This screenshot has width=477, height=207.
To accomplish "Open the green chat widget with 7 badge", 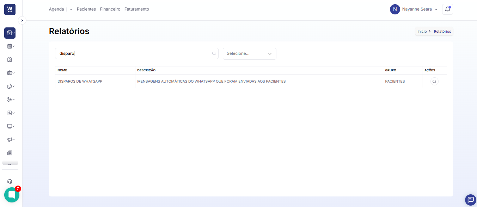I will [12, 195].
